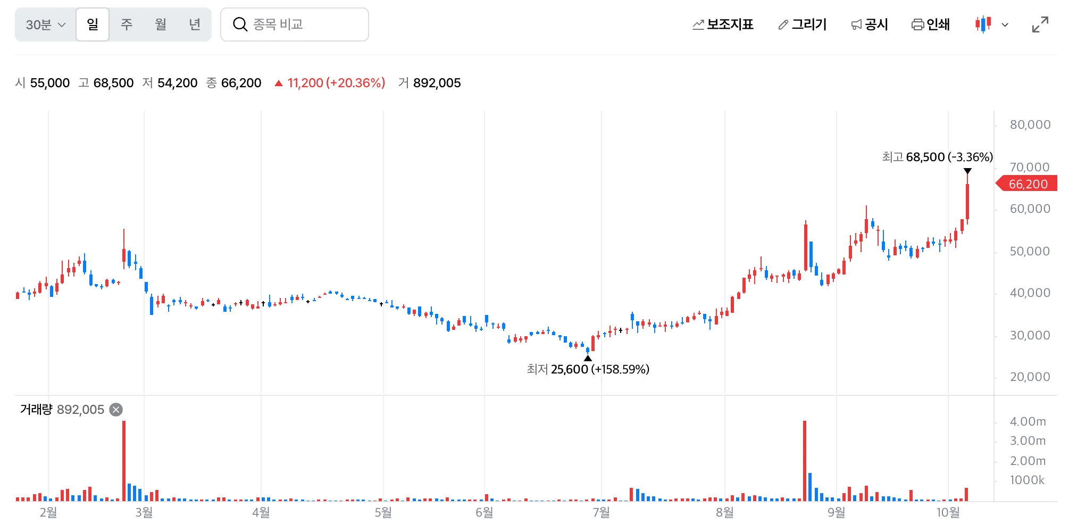Expand the chart type dropdown arrow

tap(1005, 24)
